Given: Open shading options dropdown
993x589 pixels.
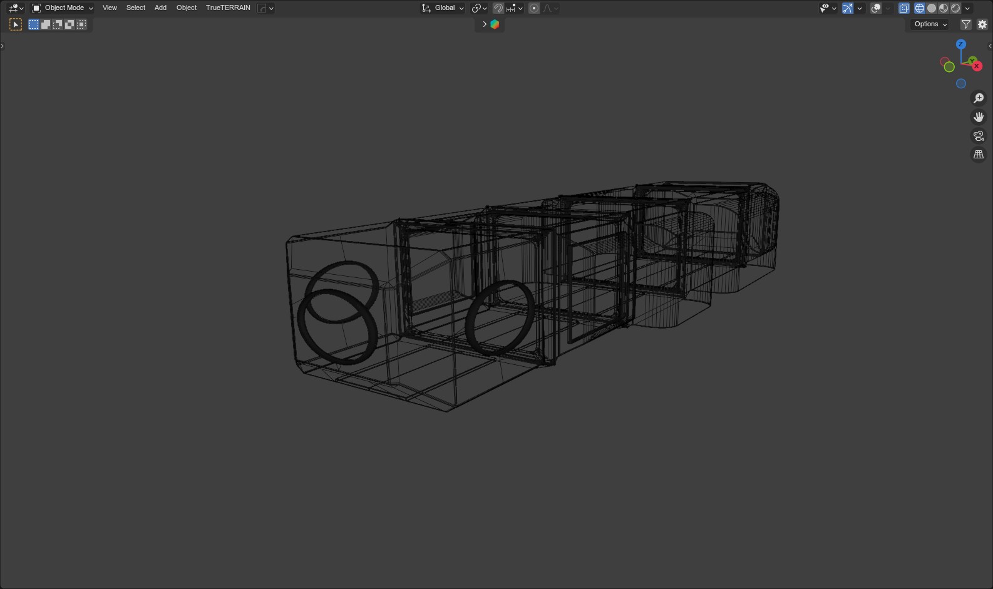Looking at the screenshot, I should click(x=967, y=8).
